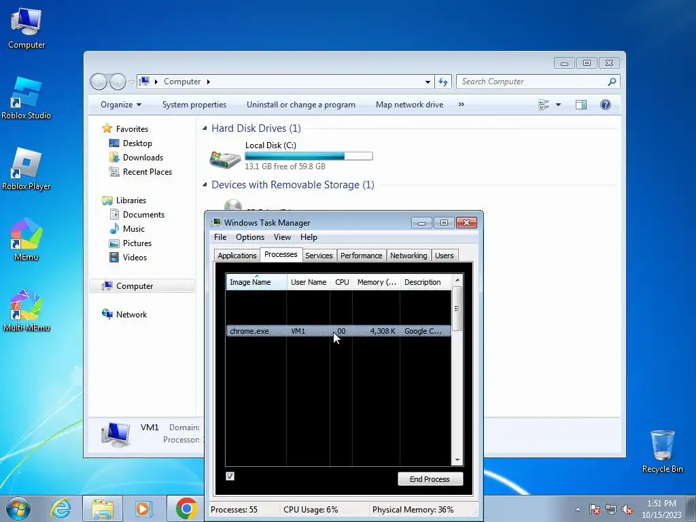Toggle show processes from all users checkbox

(230, 476)
